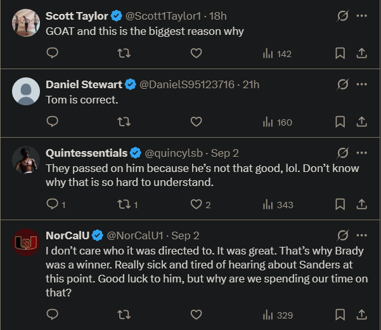The height and width of the screenshot is (330, 381).
Task: Open Grok icon on Daniel Stewart's tweet
Action: point(343,84)
